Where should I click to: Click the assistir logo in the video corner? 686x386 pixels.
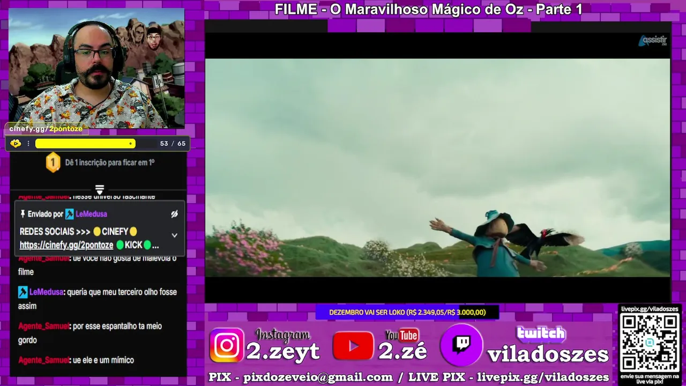coord(652,41)
